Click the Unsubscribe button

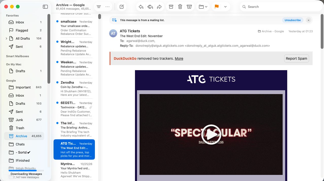293,20
